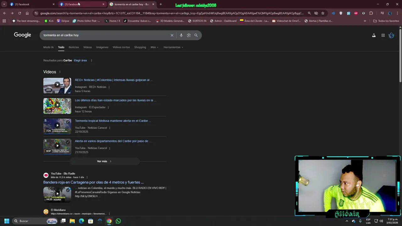Select the Noticias search tab
402x226 pixels.
pyautogui.click(x=74, y=47)
